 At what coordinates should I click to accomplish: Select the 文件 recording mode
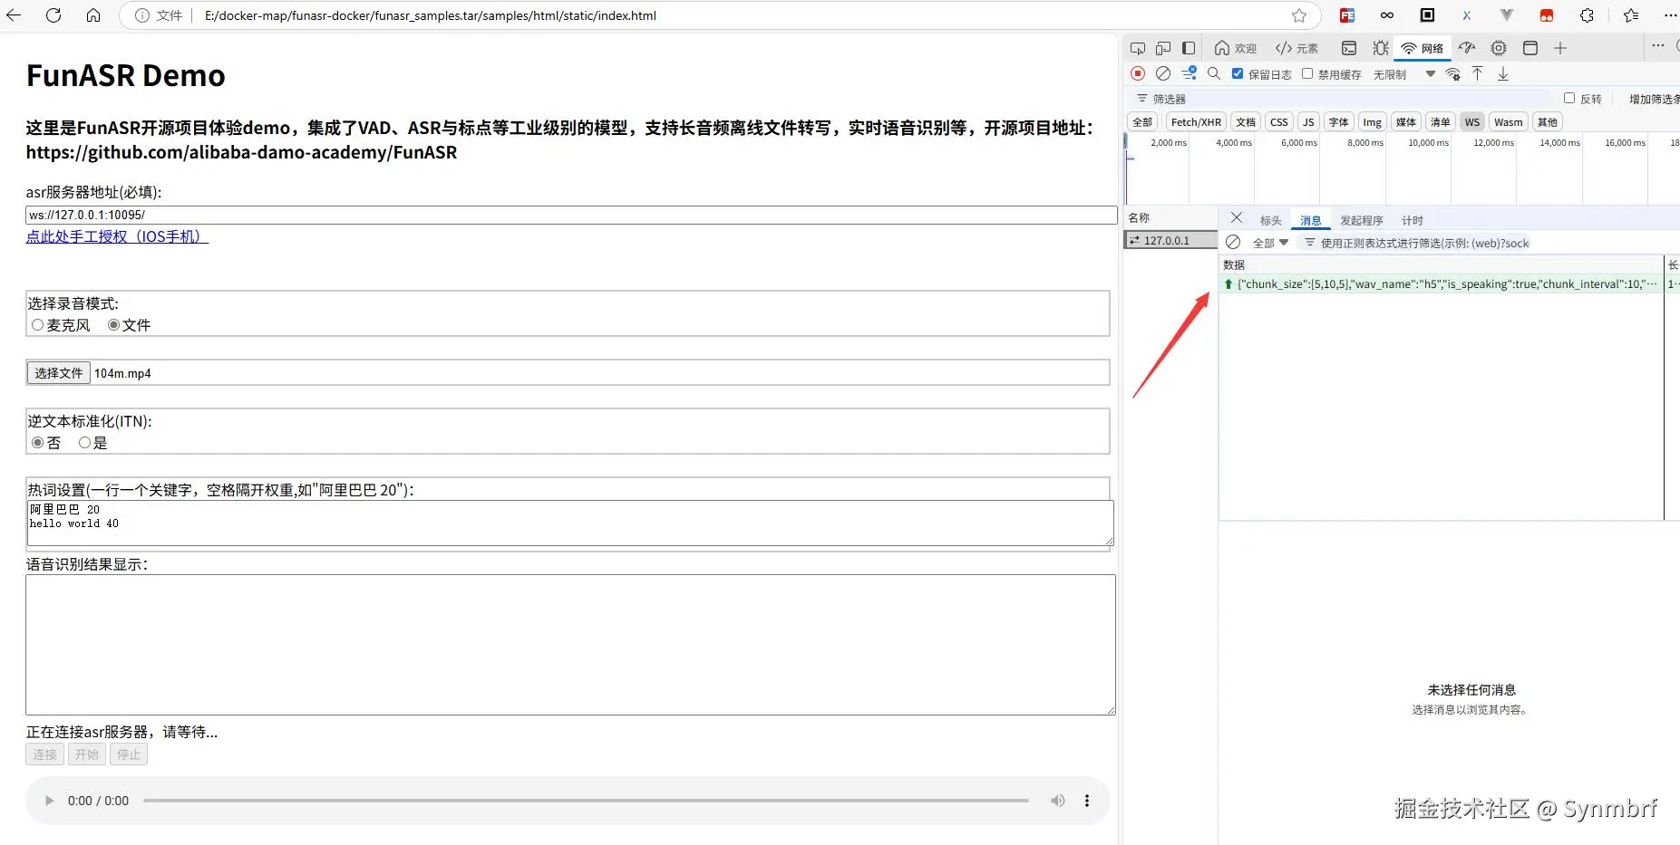click(113, 325)
